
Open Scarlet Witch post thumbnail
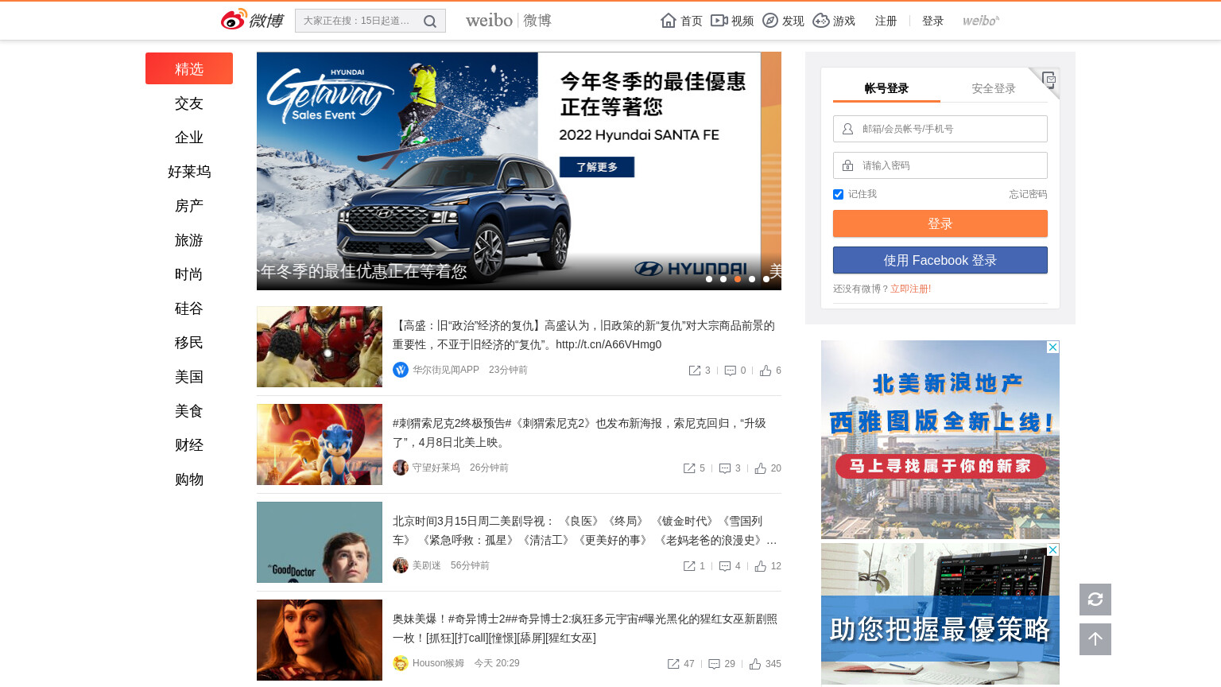point(320,640)
